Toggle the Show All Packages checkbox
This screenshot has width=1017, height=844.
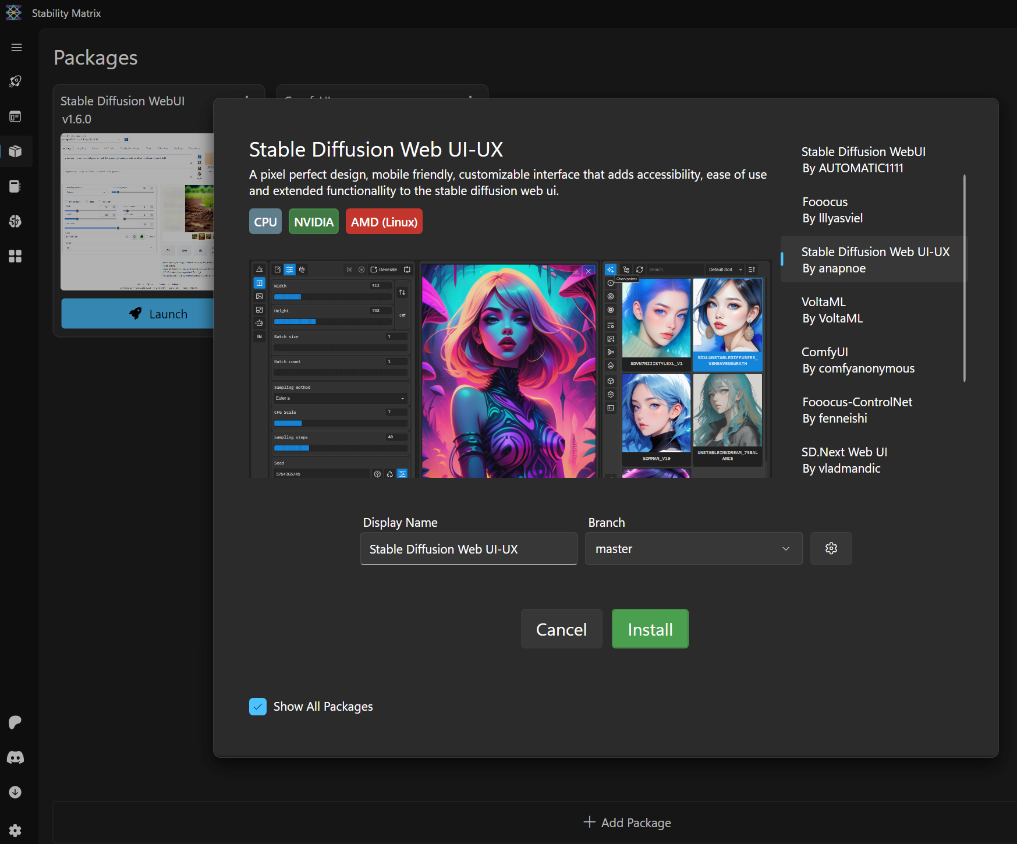[x=258, y=707]
